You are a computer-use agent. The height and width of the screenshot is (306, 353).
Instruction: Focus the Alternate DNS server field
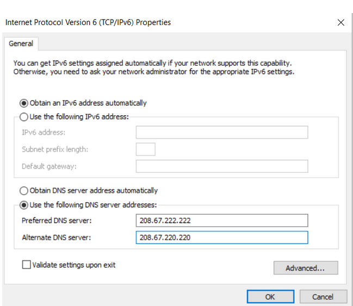coord(222,238)
